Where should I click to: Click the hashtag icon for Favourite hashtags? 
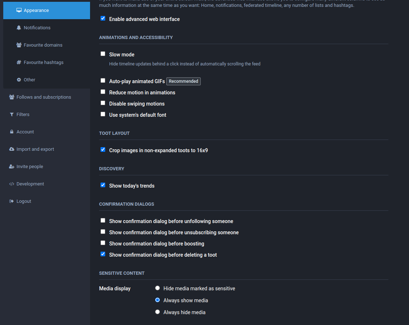click(19, 63)
